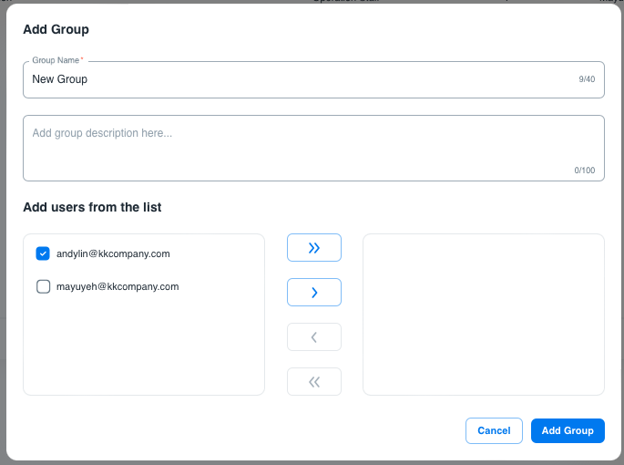
Task: Click the single left chevron transfer button
Action: point(314,337)
